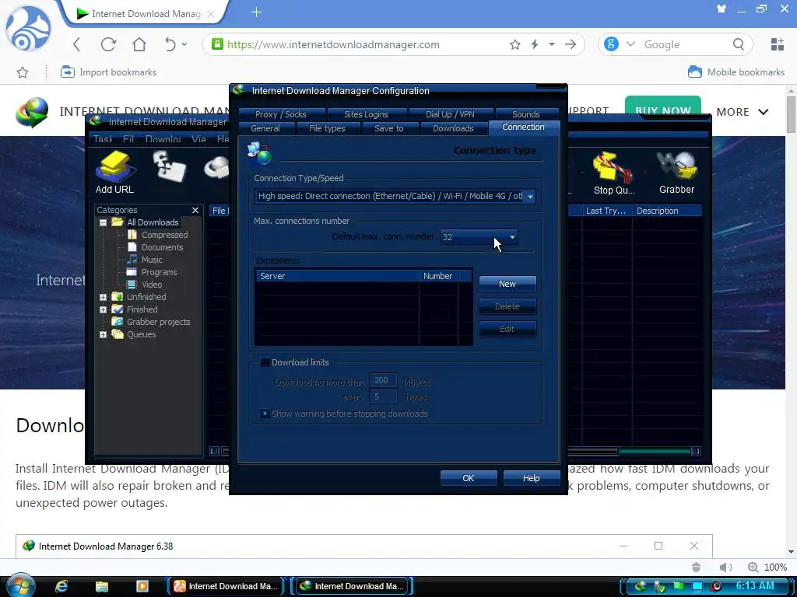Open media player icon on taskbar
Image resolution: width=797 pixels, height=597 pixels.
(142, 586)
